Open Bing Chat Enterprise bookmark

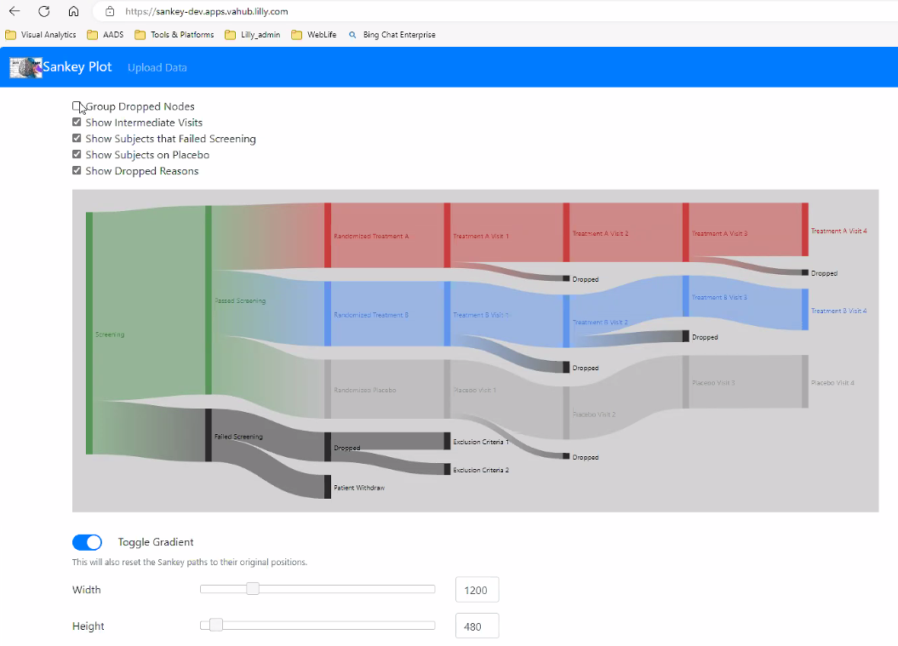click(x=392, y=35)
